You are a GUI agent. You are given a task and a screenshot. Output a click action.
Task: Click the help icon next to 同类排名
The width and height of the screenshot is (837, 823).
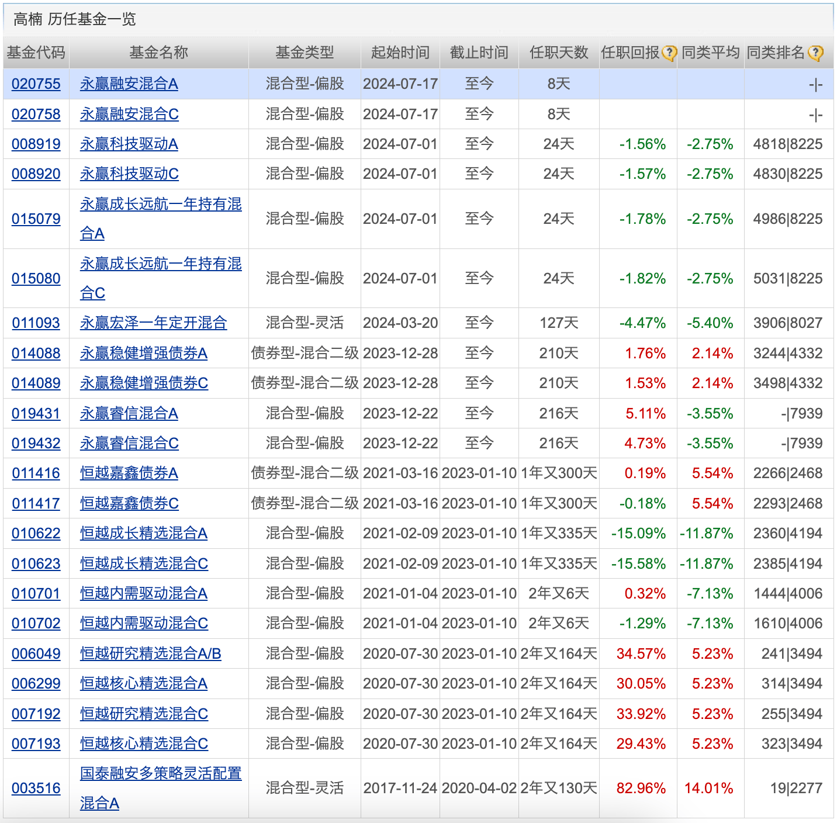tap(815, 53)
